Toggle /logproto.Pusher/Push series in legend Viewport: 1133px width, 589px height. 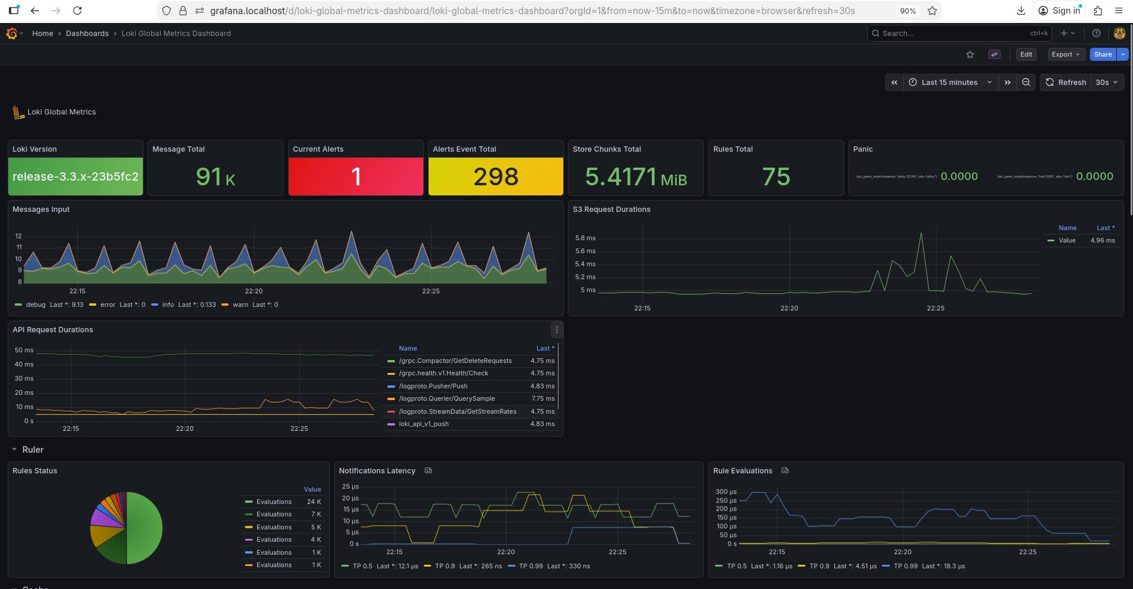[x=433, y=387]
